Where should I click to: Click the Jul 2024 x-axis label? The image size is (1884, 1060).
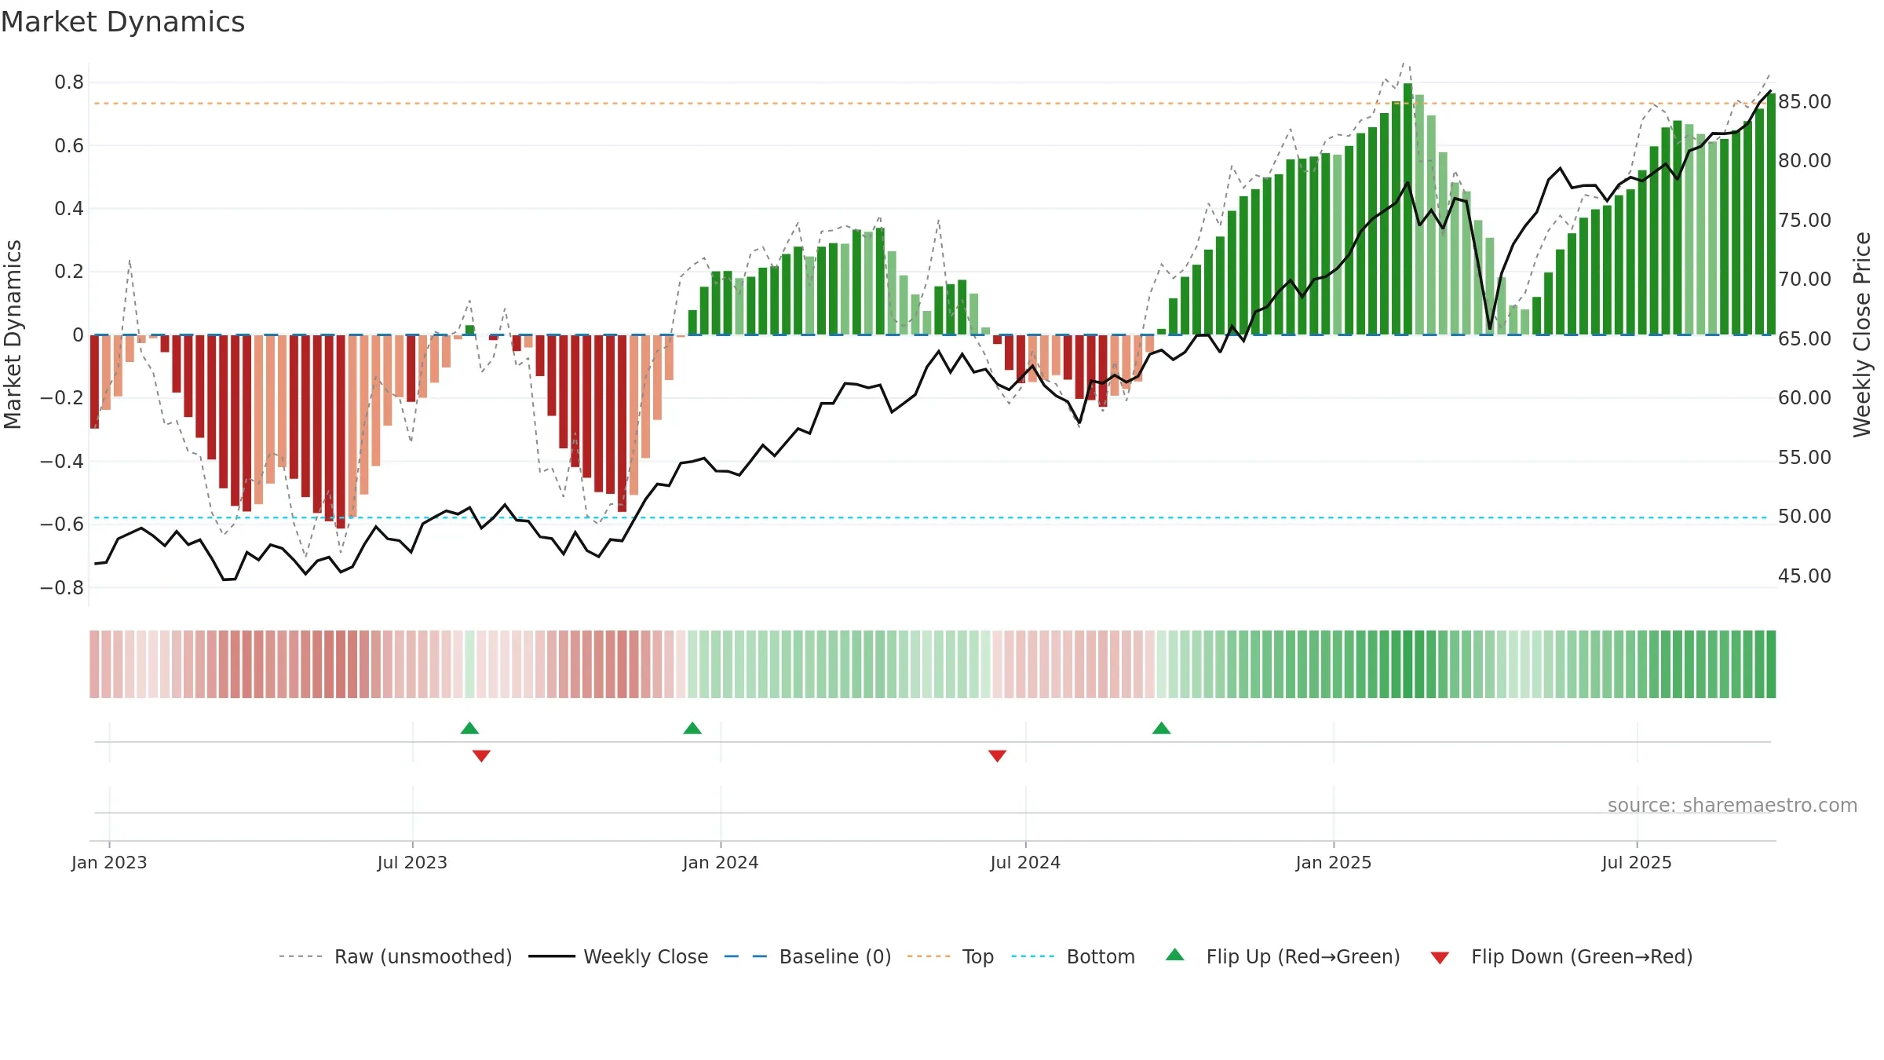point(1025,862)
